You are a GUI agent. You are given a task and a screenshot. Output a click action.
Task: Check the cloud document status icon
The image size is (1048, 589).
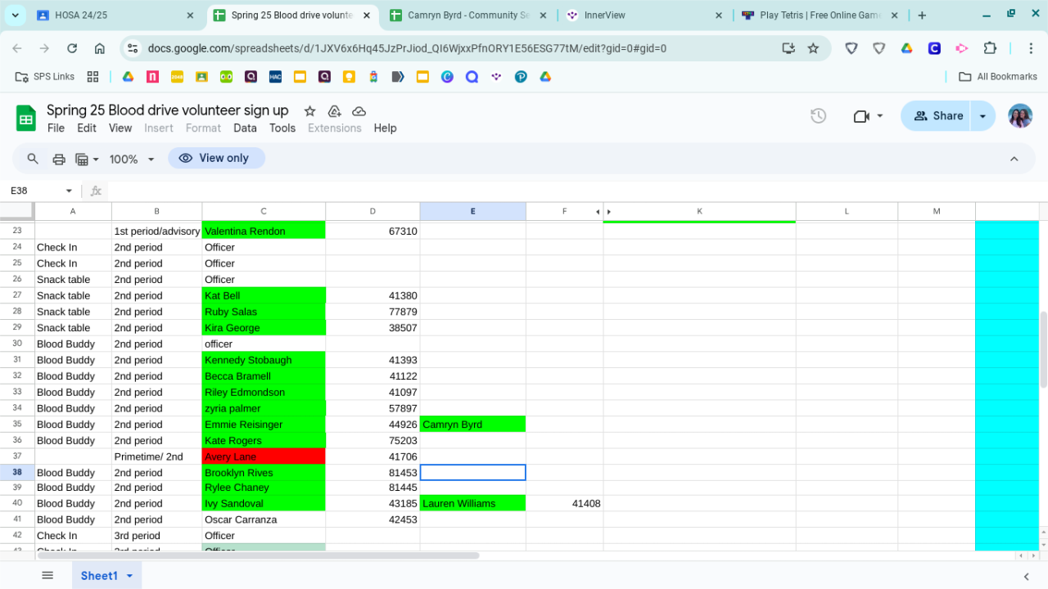pyautogui.click(x=359, y=111)
